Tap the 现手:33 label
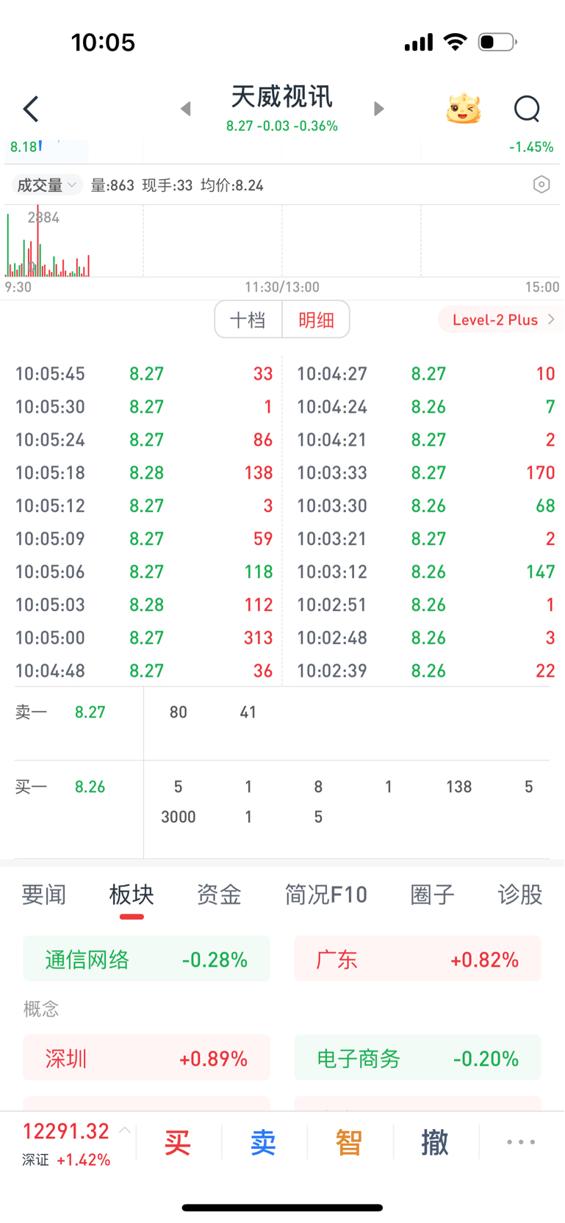Screen dimensions: 565x1223 [168, 185]
